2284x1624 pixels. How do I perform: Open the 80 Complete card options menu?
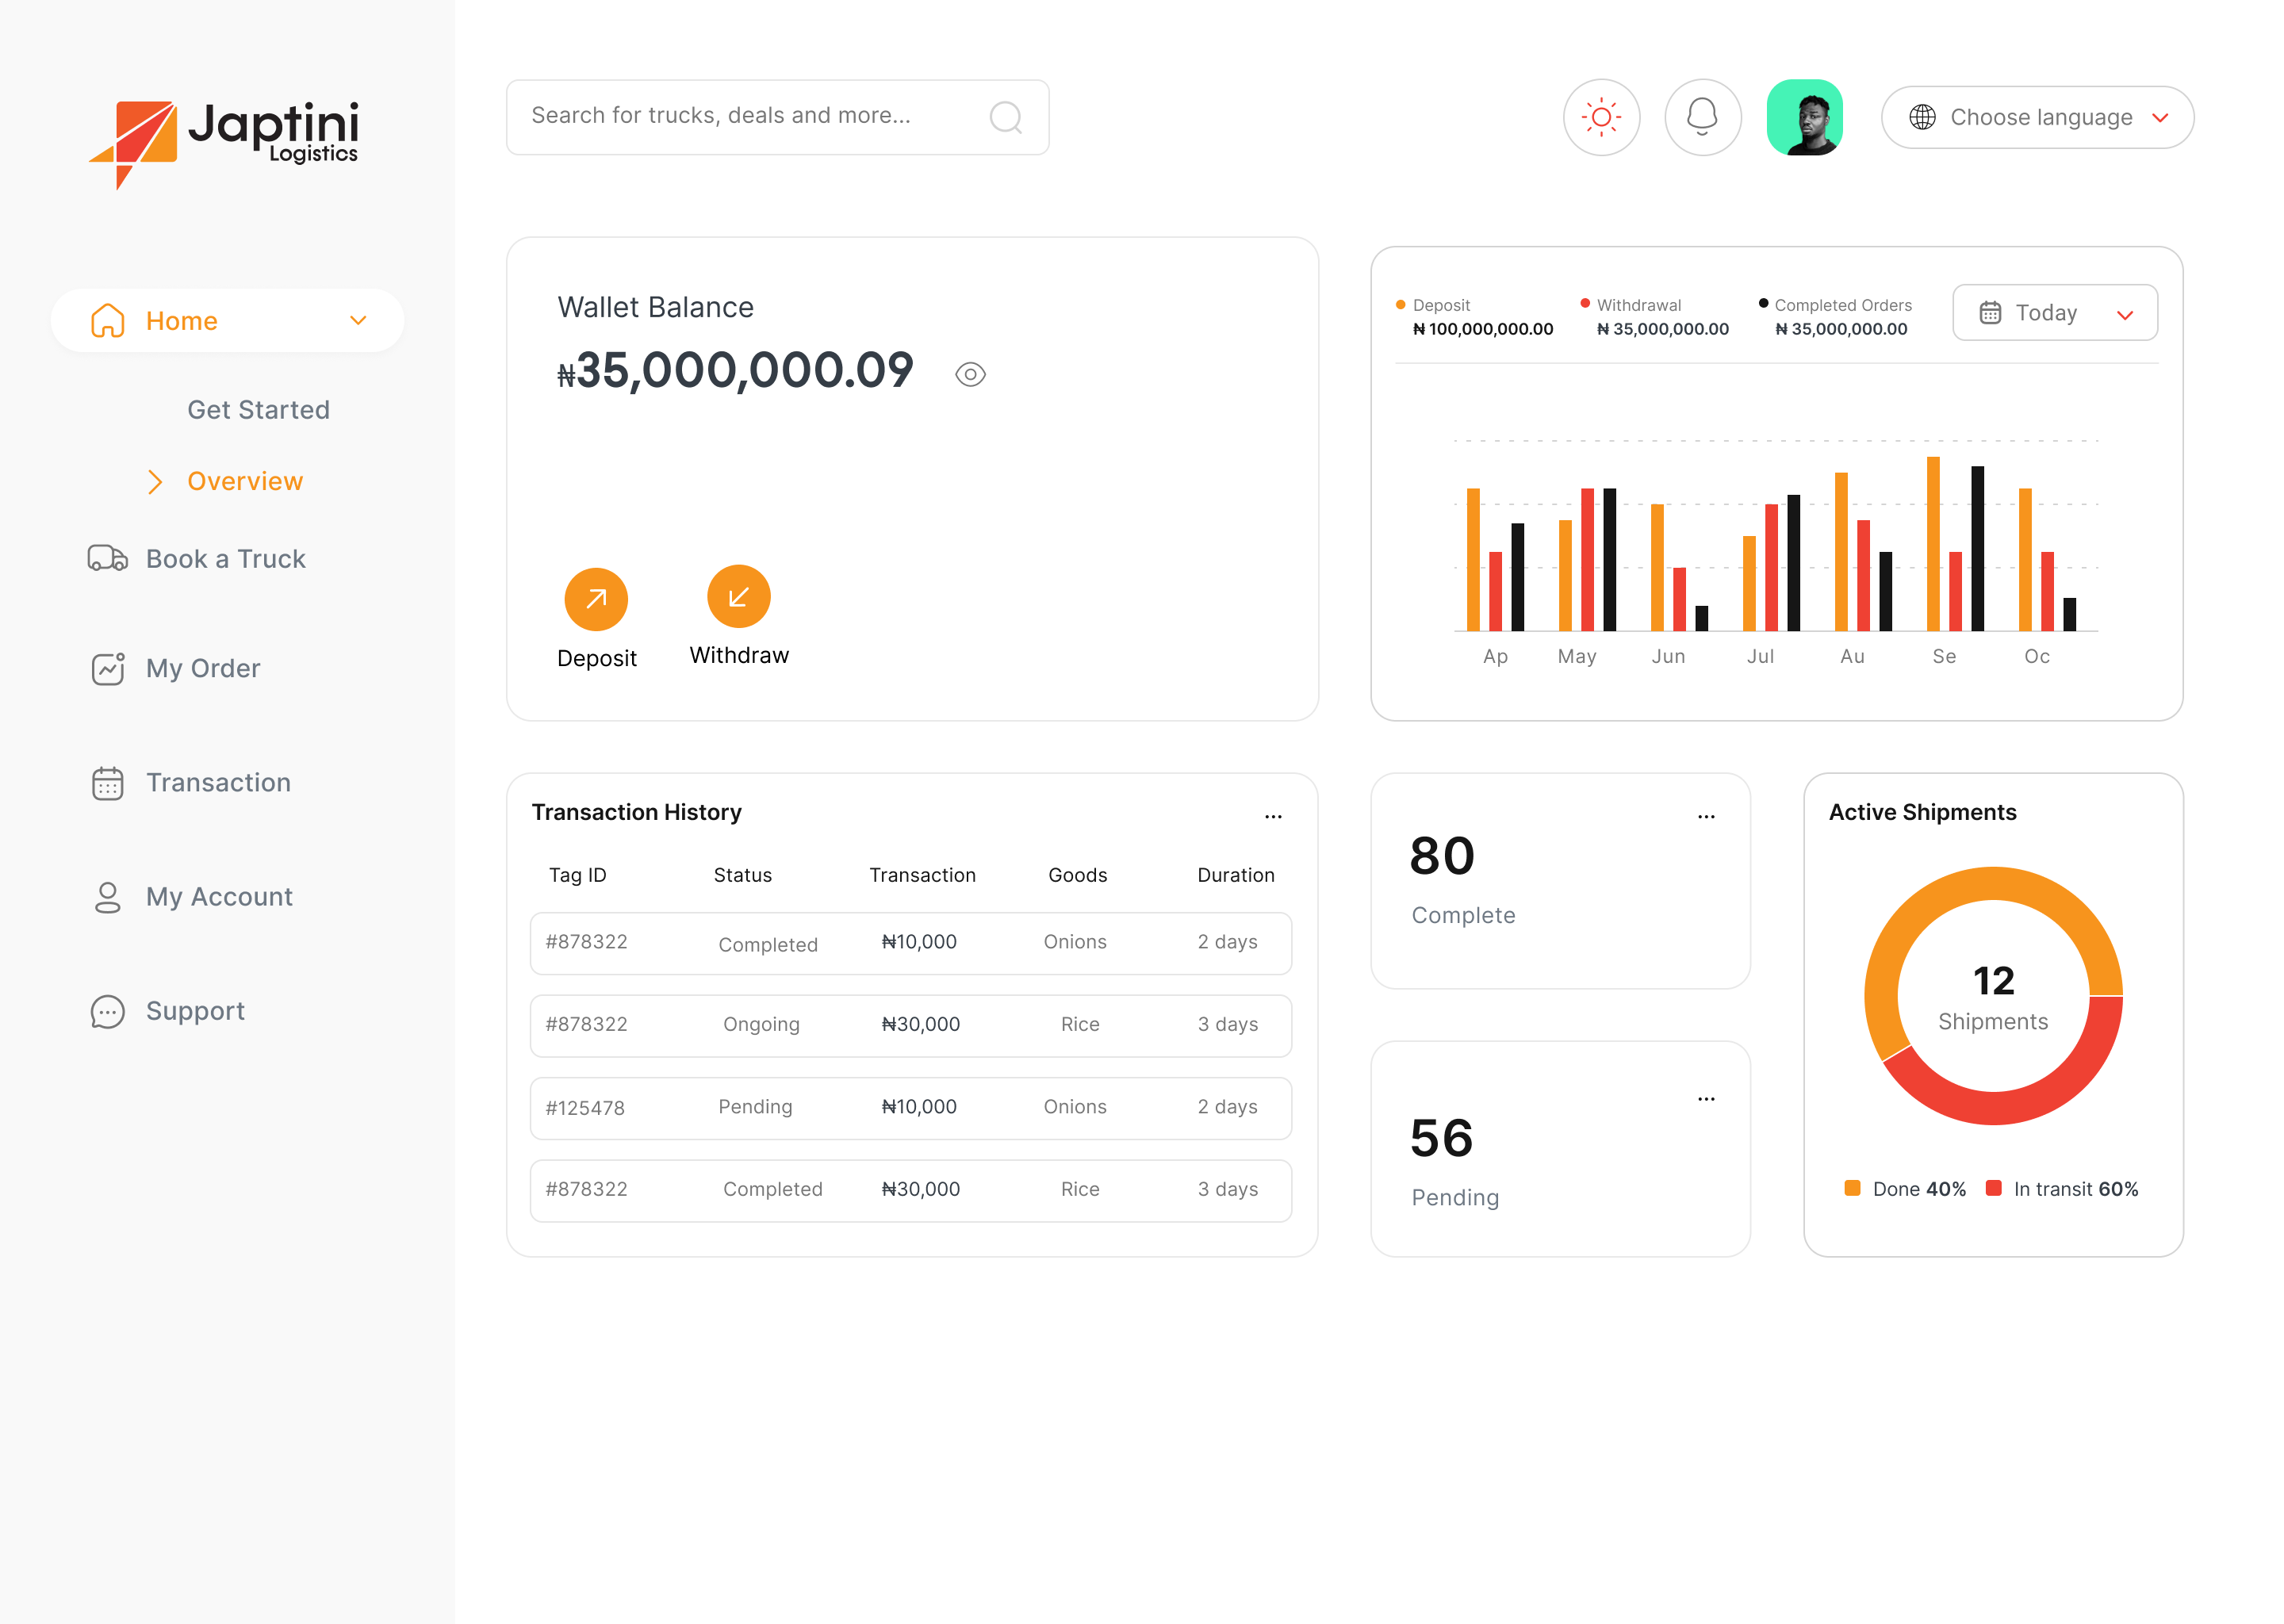(1706, 816)
